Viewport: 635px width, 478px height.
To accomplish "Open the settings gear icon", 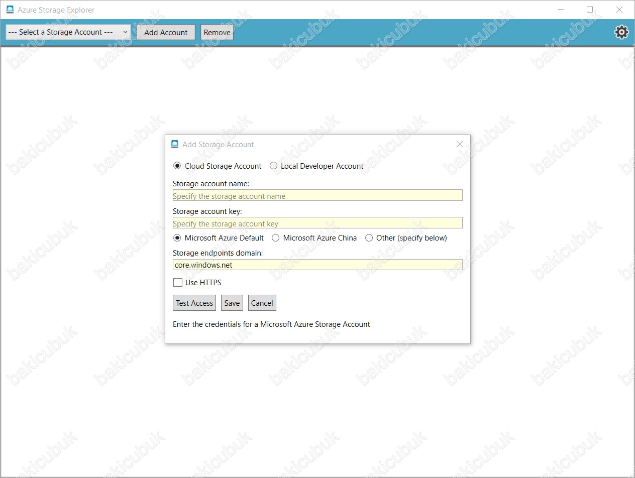I will coord(621,32).
